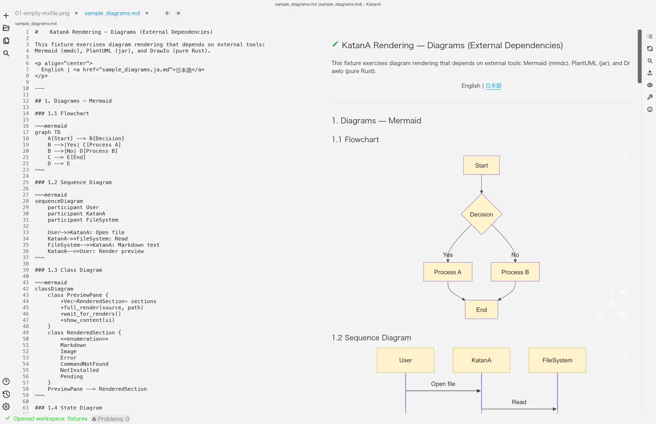Click the preview vertical scrollbar thumb
Viewport: 656px width, 424px height.
(640, 56)
